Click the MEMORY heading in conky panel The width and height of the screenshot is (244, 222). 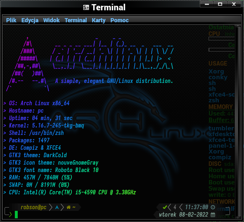click(221, 107)
